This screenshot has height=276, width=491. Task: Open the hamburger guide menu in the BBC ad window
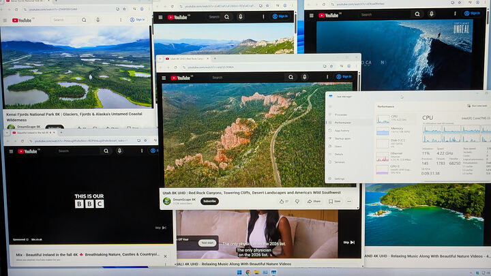click(11, 151)
